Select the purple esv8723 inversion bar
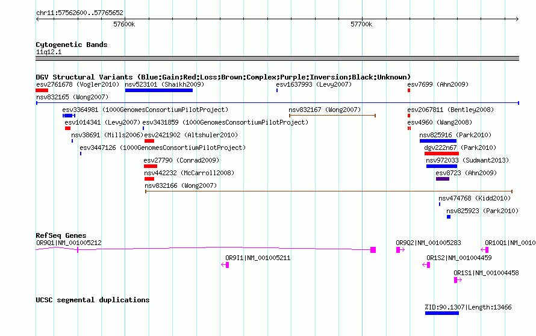Viewport: 536px width, 336px height. [443, 179]
